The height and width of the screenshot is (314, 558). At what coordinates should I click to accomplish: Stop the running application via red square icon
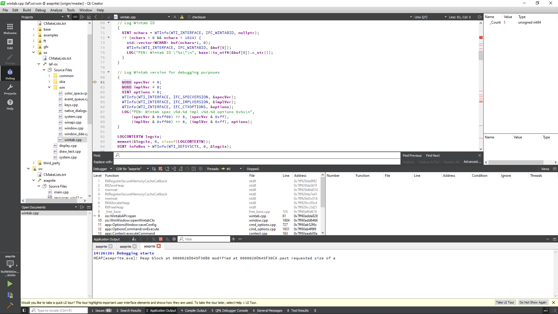(x=161, y=239)
